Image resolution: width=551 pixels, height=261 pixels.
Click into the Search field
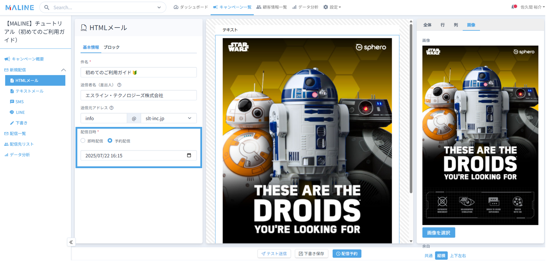point(103,7)
